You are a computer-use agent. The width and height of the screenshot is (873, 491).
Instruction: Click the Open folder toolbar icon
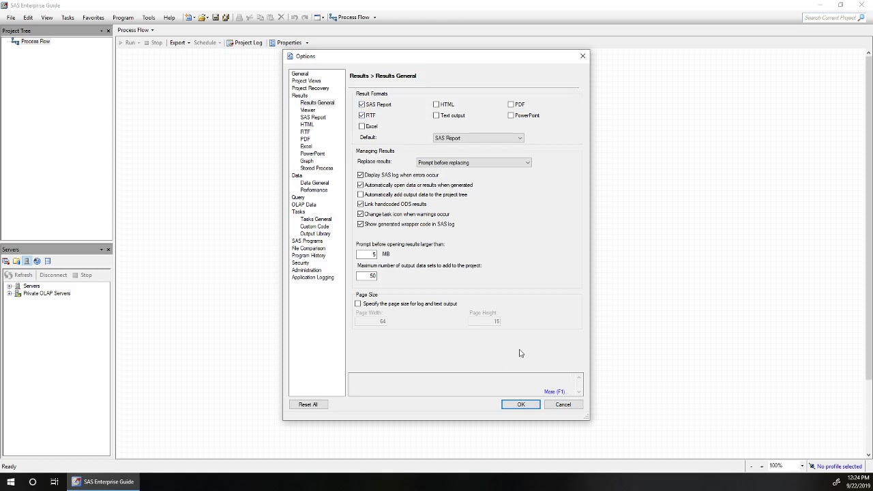[x=202, y=17]
